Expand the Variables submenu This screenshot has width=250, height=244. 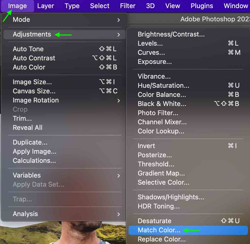click(65, 176)
